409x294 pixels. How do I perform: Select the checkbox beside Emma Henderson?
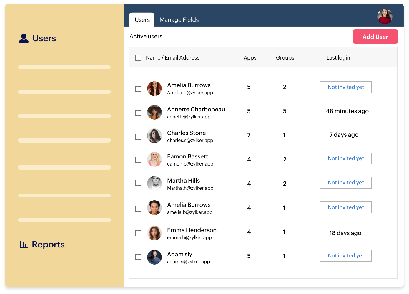138,233
